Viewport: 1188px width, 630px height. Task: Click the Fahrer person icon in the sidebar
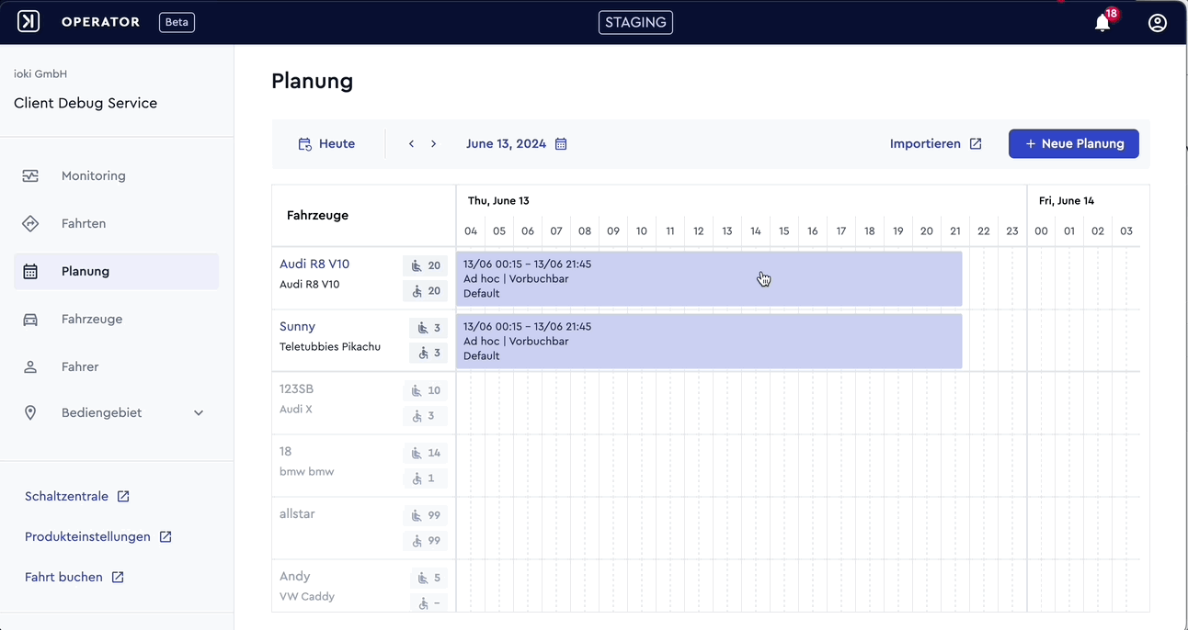30,366
